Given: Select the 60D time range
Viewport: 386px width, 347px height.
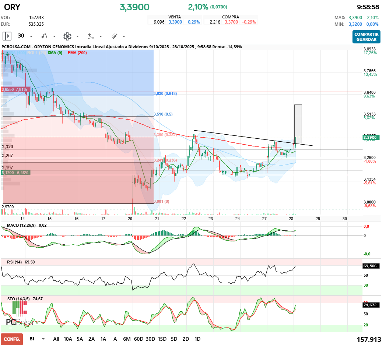Looking at the screenshot, I should click(x=138, y=339).
